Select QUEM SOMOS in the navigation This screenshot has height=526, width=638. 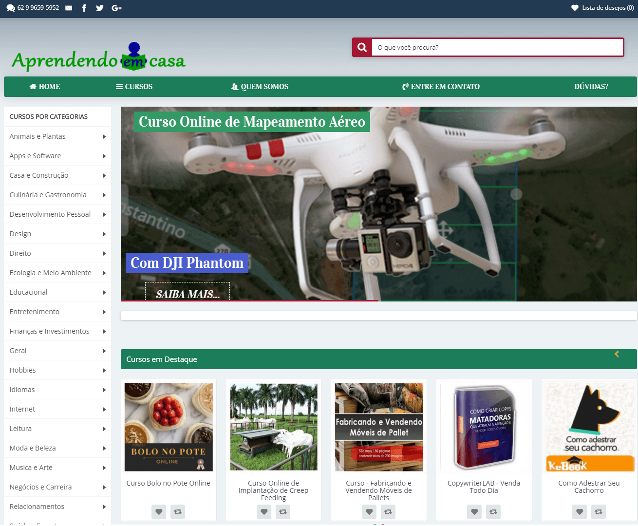(x=260, y=86)
